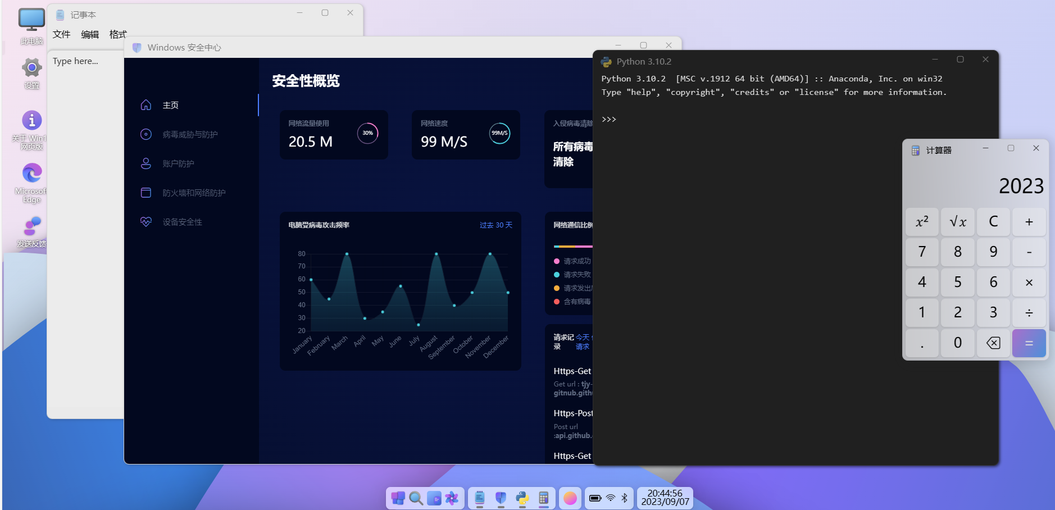
Task: Click digit 3 in Calculator
Action: click(993, 312)
